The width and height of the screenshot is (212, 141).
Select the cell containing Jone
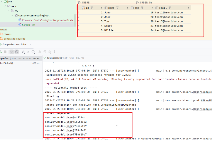117,12
